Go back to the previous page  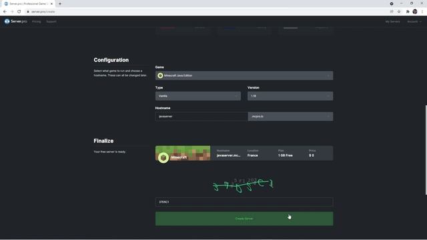click(x=5, y=12)
